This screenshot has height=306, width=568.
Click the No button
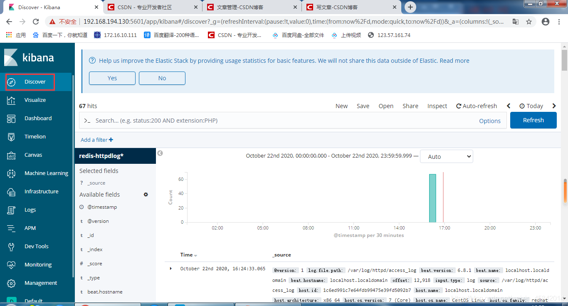pos(162,78)
